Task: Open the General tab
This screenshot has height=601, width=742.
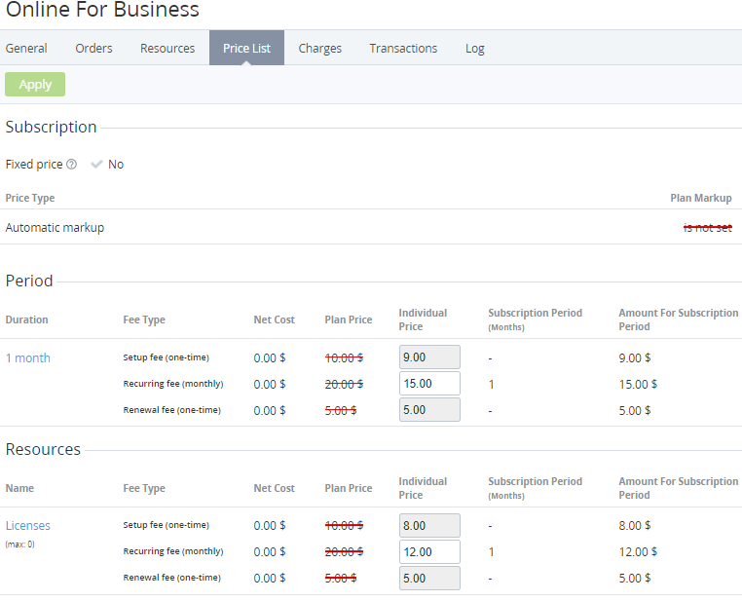Action: pos(26,48)
